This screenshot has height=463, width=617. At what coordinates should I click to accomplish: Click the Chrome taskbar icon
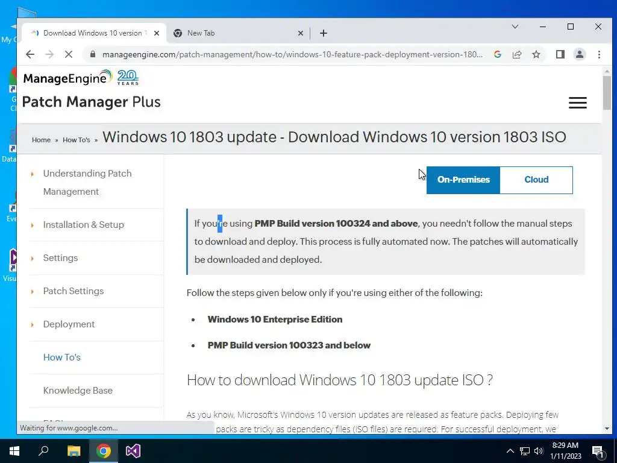(104, 451)
